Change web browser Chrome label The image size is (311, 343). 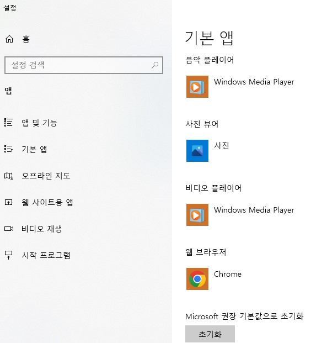[228, 274]
